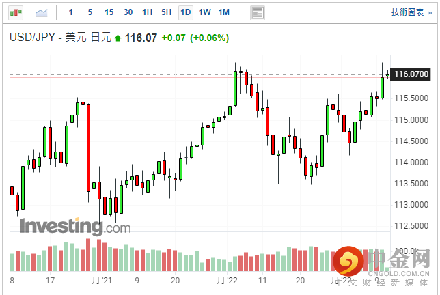
Task: Click the Investing.com watermark logo
Action: [x=75, y=227]
